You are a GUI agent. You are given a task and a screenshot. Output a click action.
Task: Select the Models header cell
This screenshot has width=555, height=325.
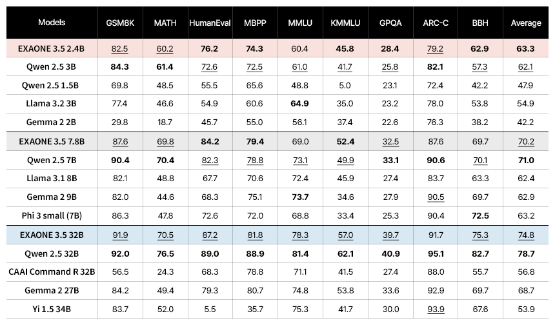tap(52, 23)
